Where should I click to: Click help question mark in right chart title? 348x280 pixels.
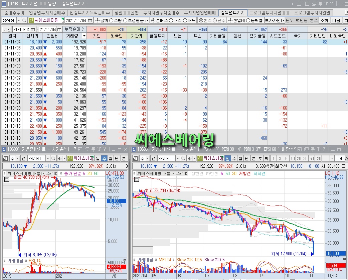pos(324,149)
